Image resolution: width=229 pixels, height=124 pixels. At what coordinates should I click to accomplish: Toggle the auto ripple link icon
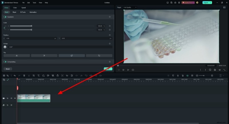coord(8,80)
